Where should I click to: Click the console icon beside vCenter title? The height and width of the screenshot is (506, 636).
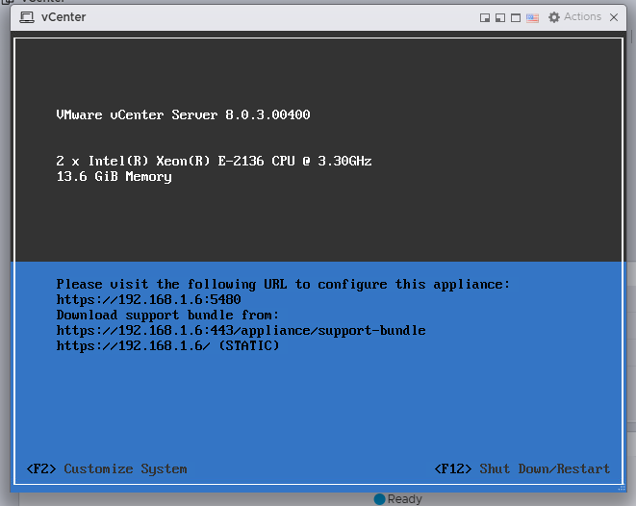pos(27,17)
